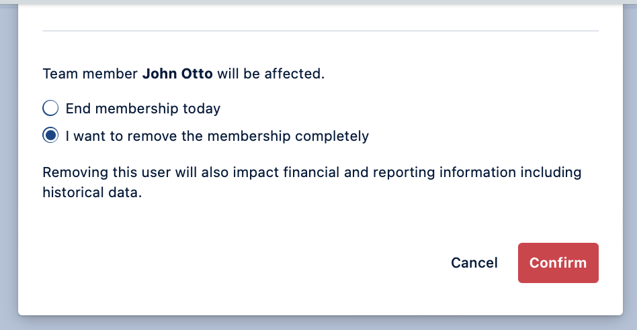637x330 pixels.
Task: Cancel the membership removal dialog
Action: 474,263
